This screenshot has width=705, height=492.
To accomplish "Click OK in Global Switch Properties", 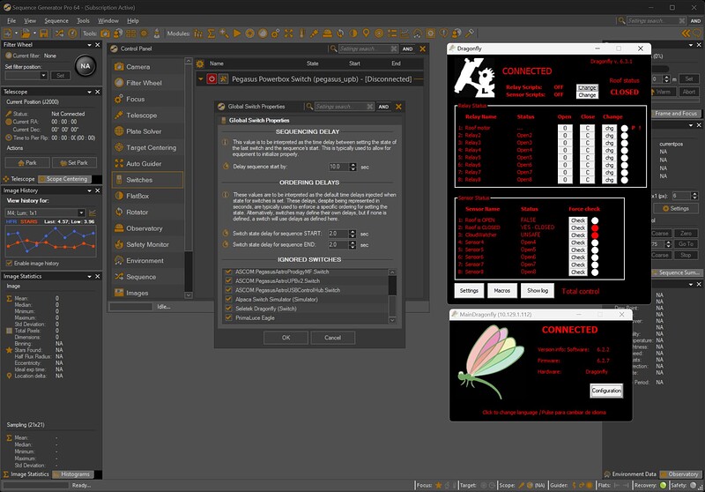I will coord(286,338).
